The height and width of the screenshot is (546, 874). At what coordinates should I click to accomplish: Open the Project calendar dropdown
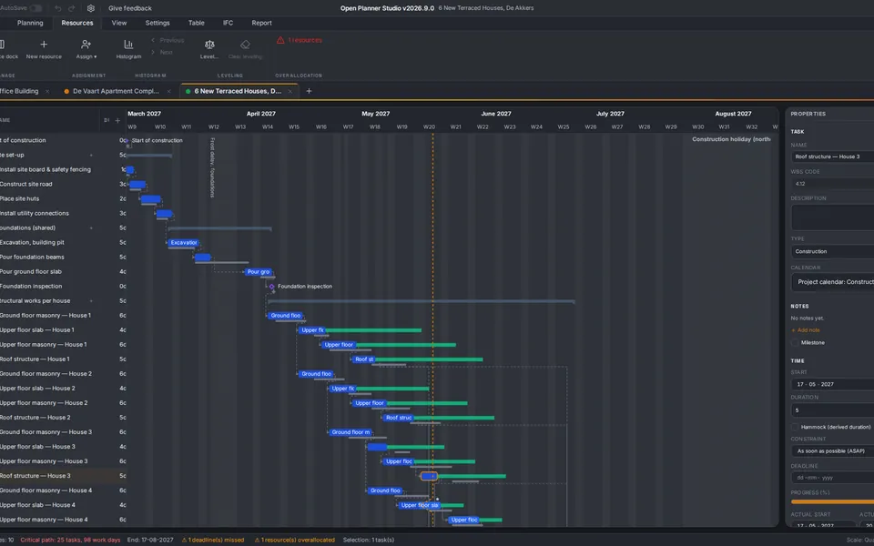832,282
